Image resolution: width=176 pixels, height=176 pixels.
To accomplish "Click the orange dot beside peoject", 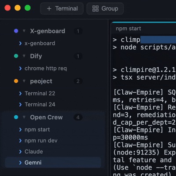I will pyautogui.click(x=16, y=81).
